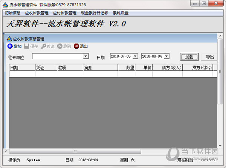Click the operator name System in status bar
The image size is (226, 168).
(x=33, y=160)
